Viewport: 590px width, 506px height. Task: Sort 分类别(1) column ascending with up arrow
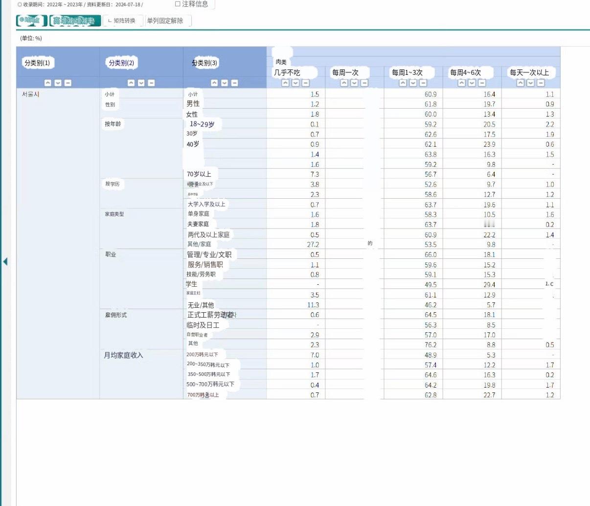pos(48,83)
